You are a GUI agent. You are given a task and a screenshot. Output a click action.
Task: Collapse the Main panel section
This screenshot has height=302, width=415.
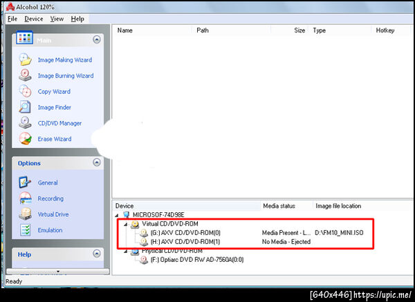pos(97,39)
